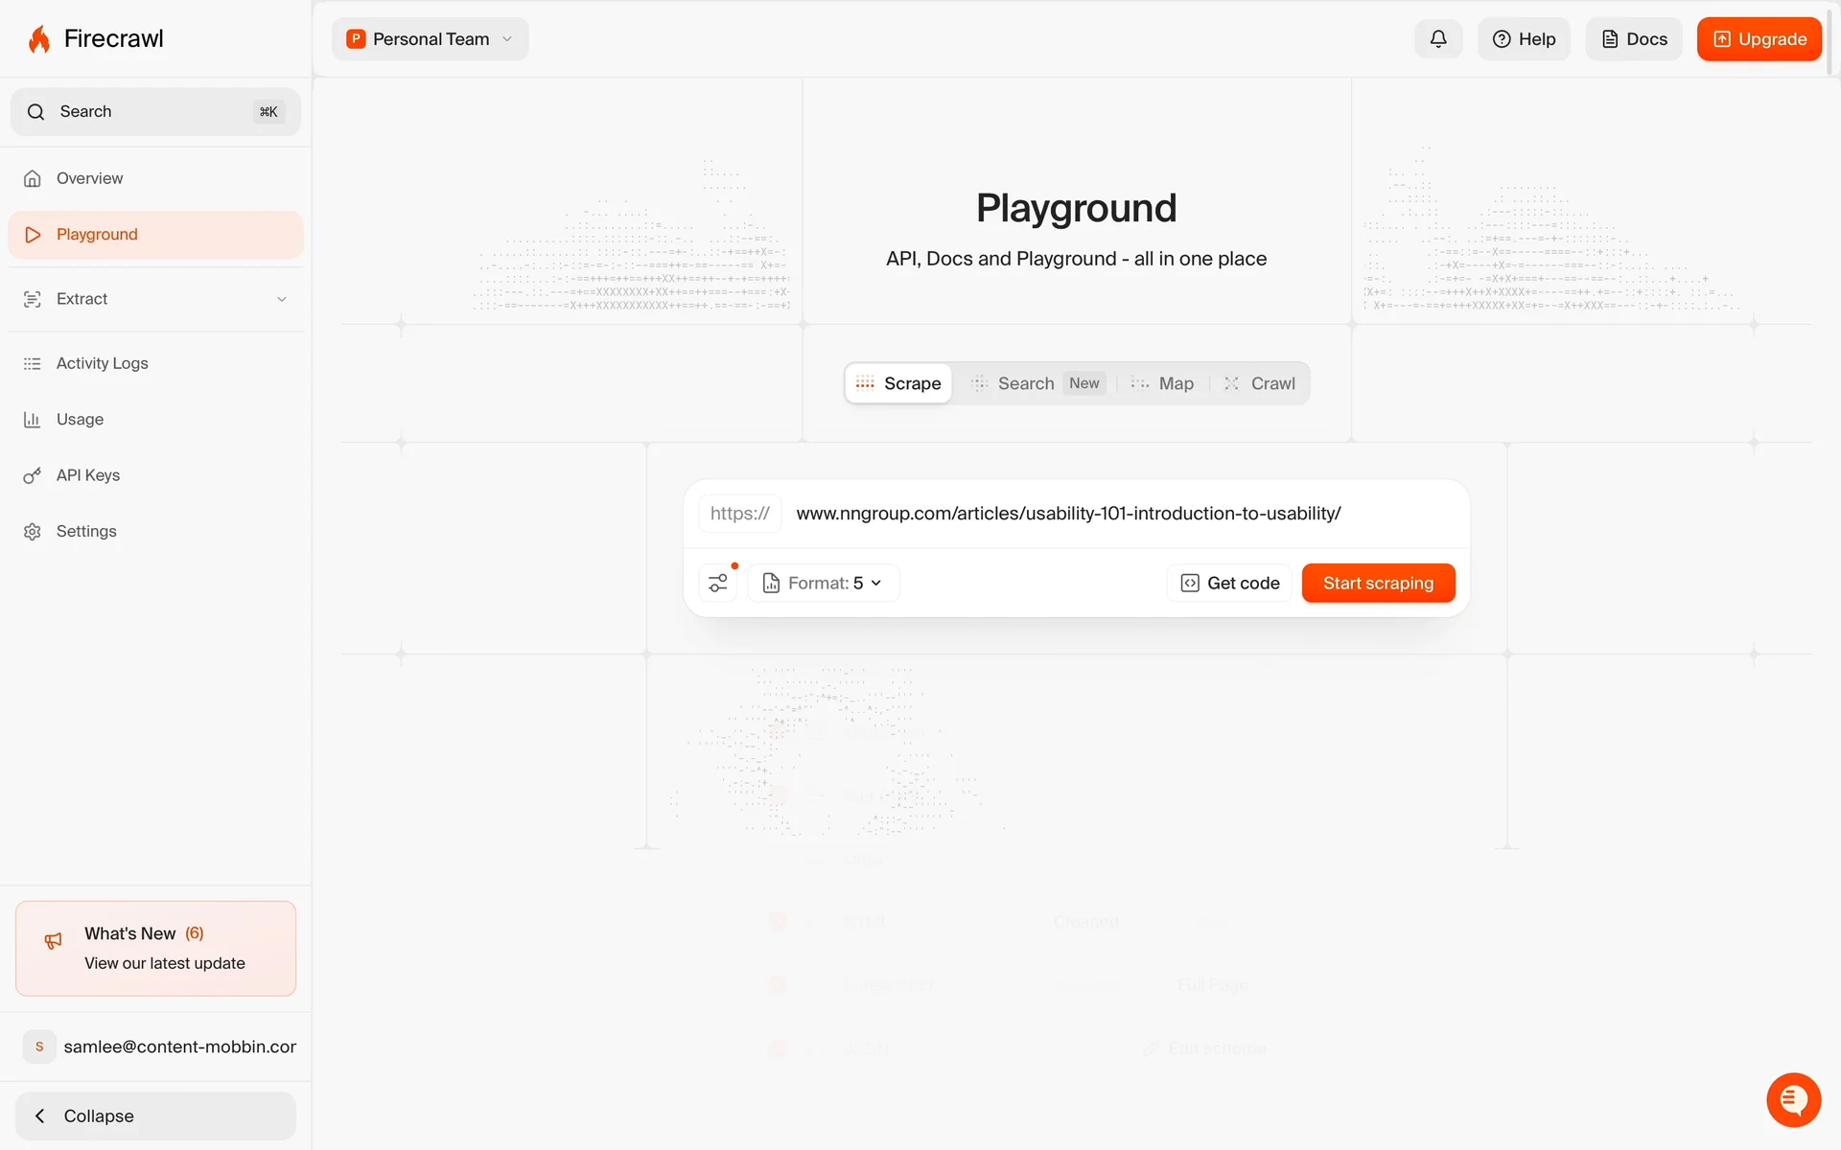Click the Get code button

(x=1229, y=583)
